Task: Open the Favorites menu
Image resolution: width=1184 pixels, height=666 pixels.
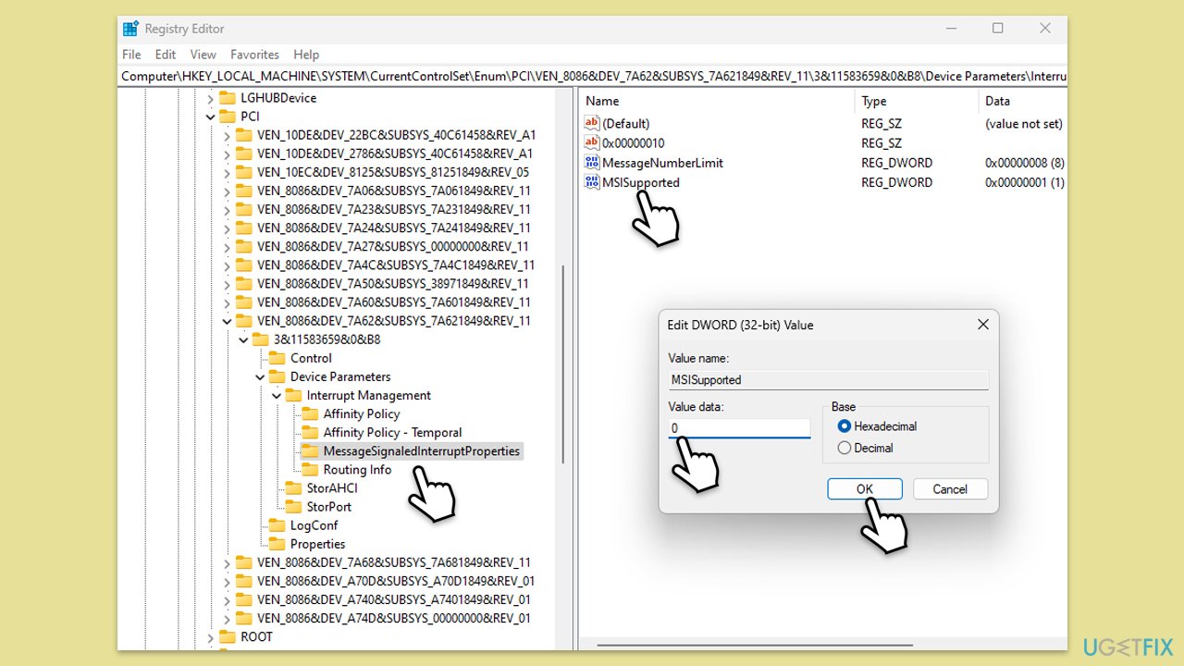Action: 254,55
